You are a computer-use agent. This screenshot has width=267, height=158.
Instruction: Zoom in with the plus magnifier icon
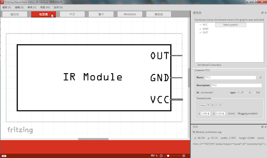[x=184, y=155]
